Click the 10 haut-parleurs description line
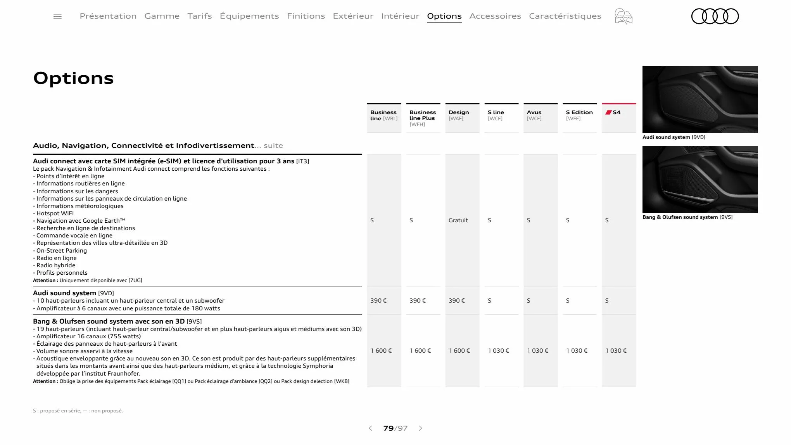 click(x=129, y=301)
